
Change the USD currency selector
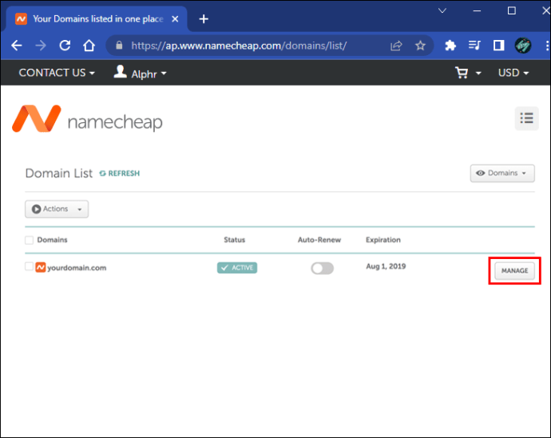point(513,73)
